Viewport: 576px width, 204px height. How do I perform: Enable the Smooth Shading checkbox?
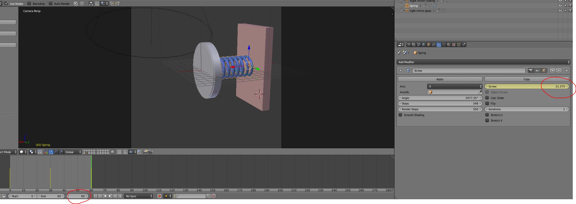pyautogui.click(x=401, y=115)
